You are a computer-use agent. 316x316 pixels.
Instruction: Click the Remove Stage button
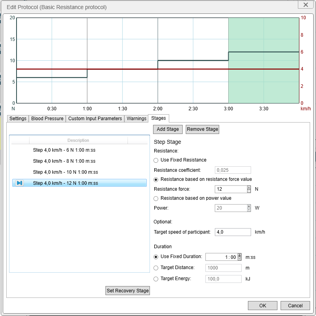tap(202, 129)
